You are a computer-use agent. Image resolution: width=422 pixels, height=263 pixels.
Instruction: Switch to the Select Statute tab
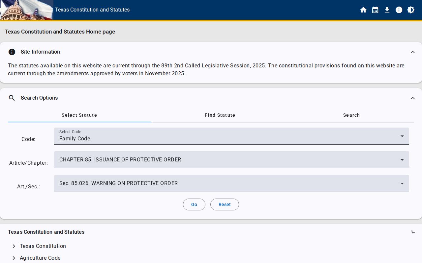[79, 115]
